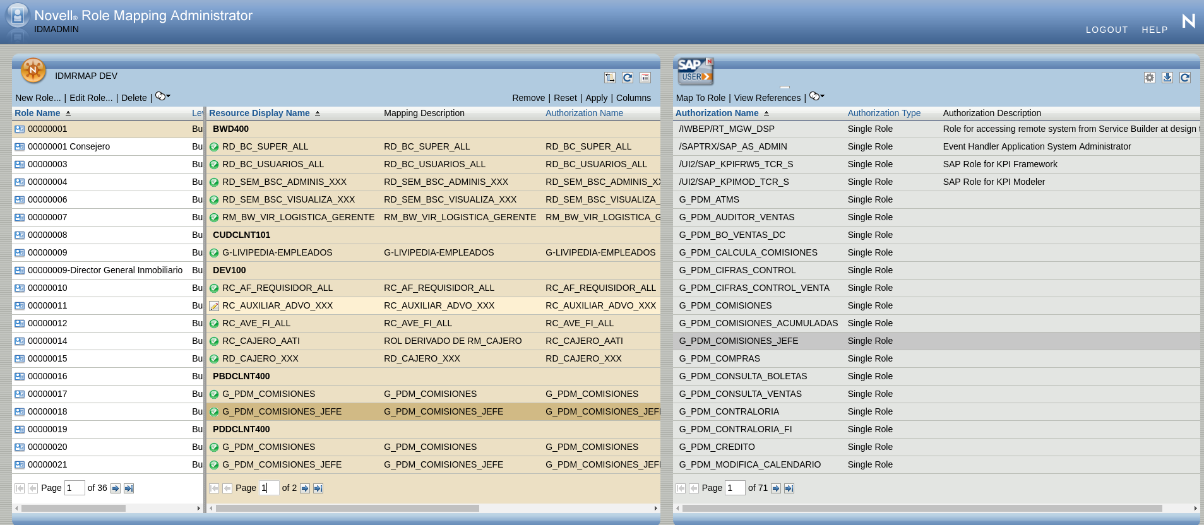Refresh the IDMRMAP DEV roles panel

click(x=628, y=78)
